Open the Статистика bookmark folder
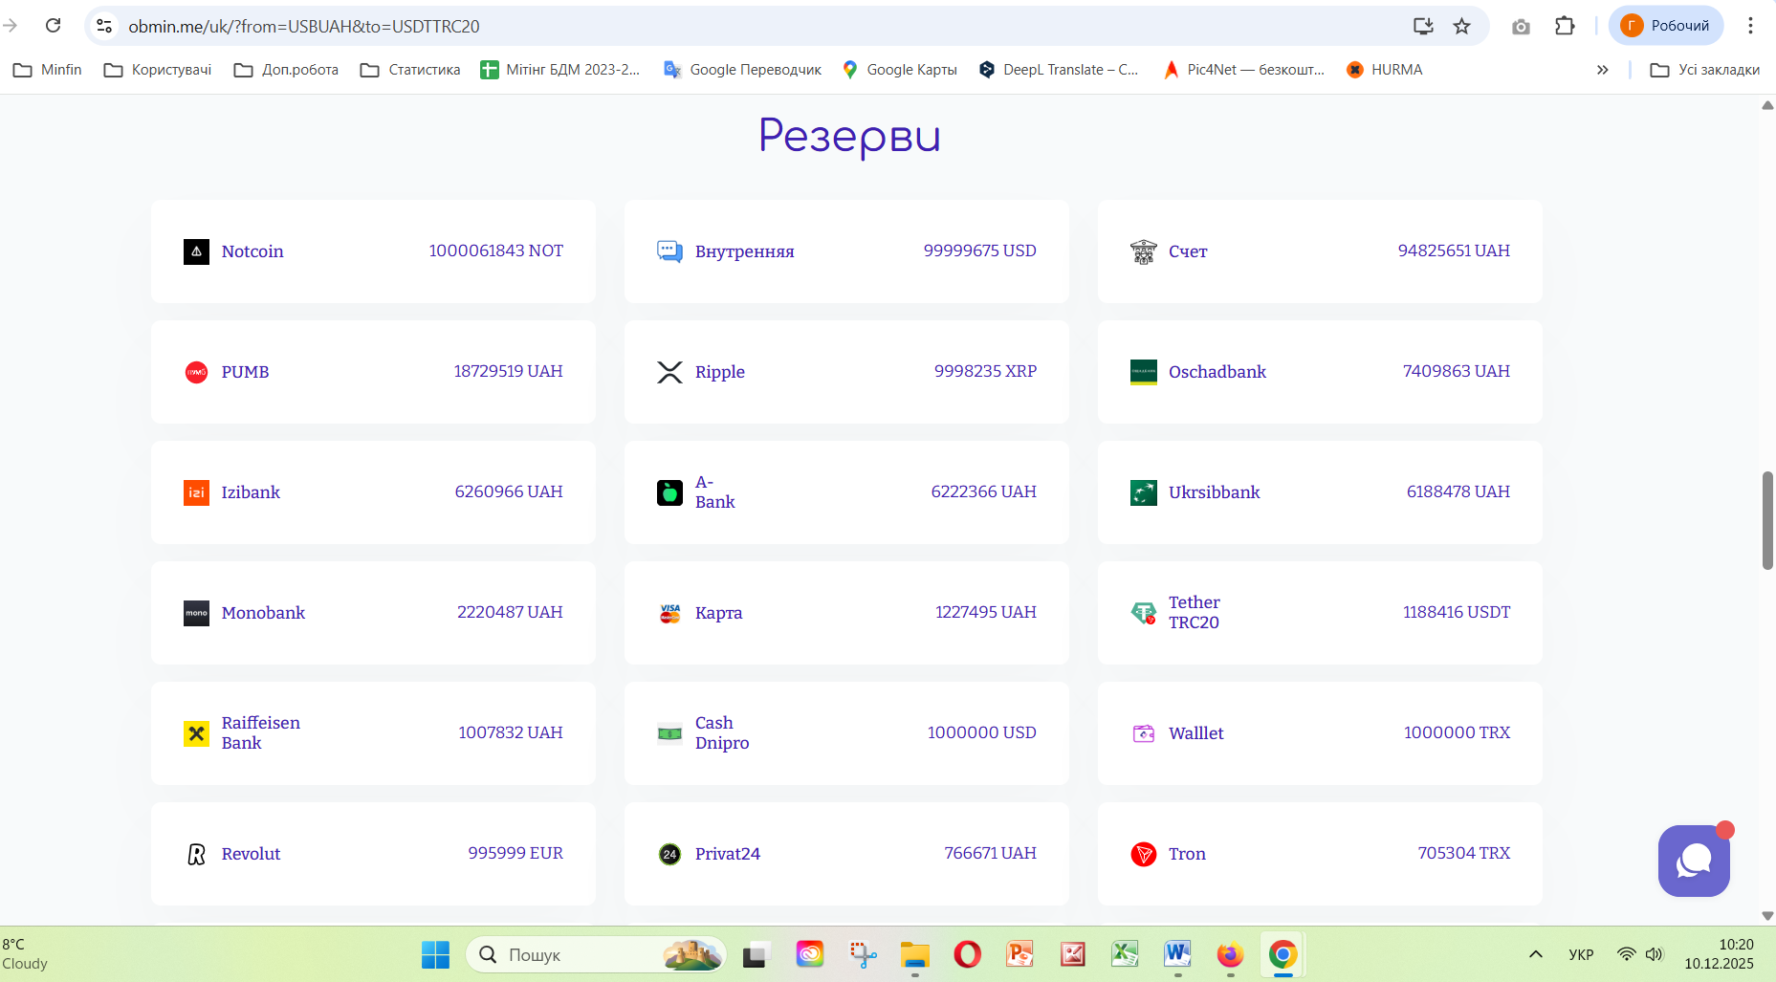 click(410, 70)
